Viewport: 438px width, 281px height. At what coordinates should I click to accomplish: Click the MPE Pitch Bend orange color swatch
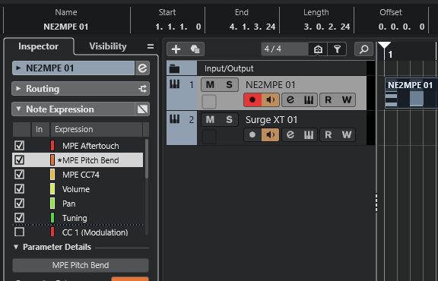click(x=52, y=160)
